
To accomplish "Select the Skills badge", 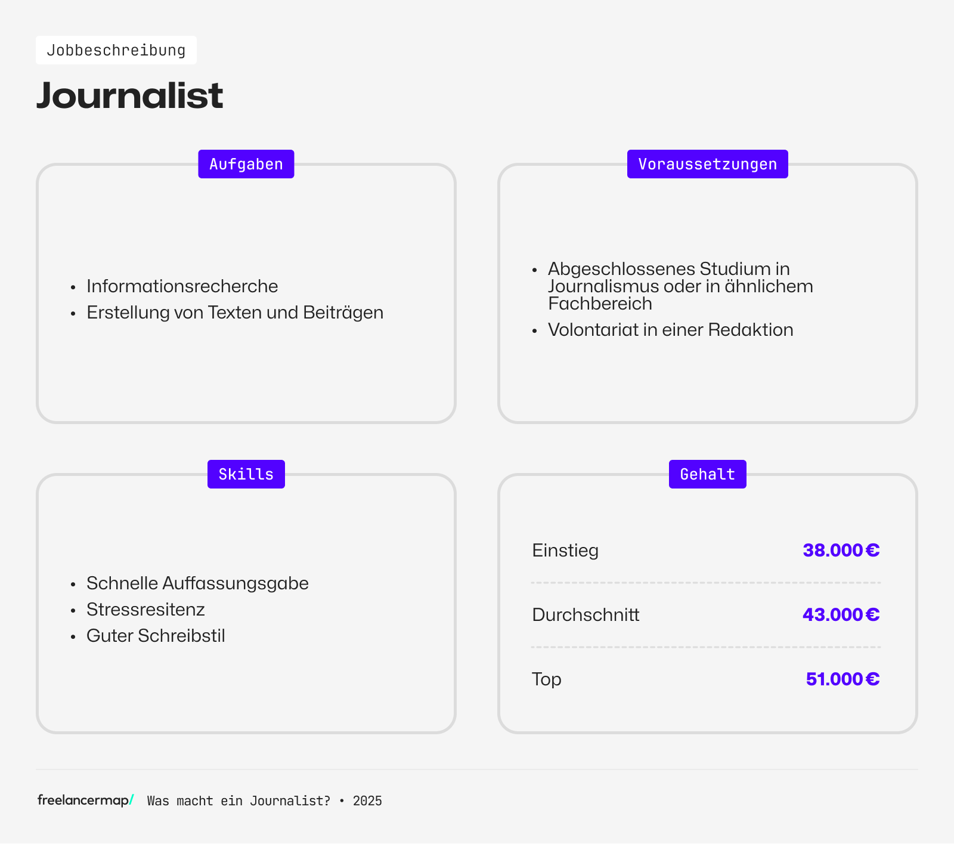I will coord(246,474).
